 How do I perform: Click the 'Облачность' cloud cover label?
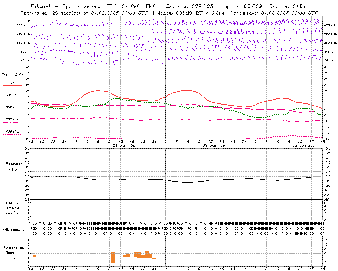(x=13, y=230)
